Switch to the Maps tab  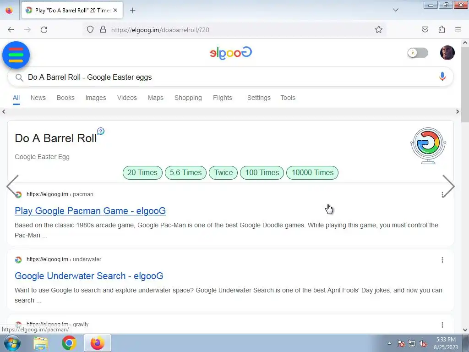[156, 98]
